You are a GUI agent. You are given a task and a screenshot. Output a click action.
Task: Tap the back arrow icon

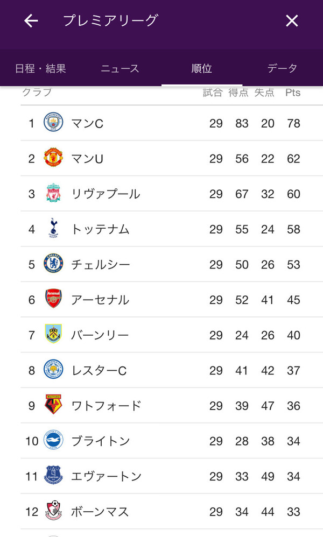point(31,21)
